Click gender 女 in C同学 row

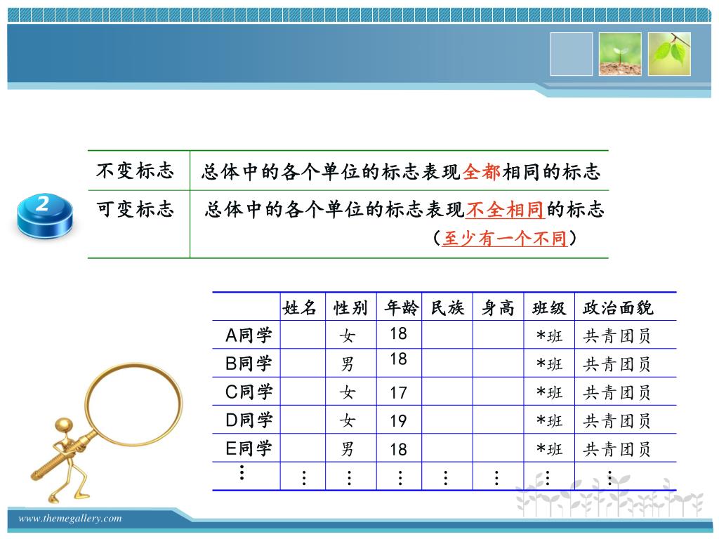point(348,393)
